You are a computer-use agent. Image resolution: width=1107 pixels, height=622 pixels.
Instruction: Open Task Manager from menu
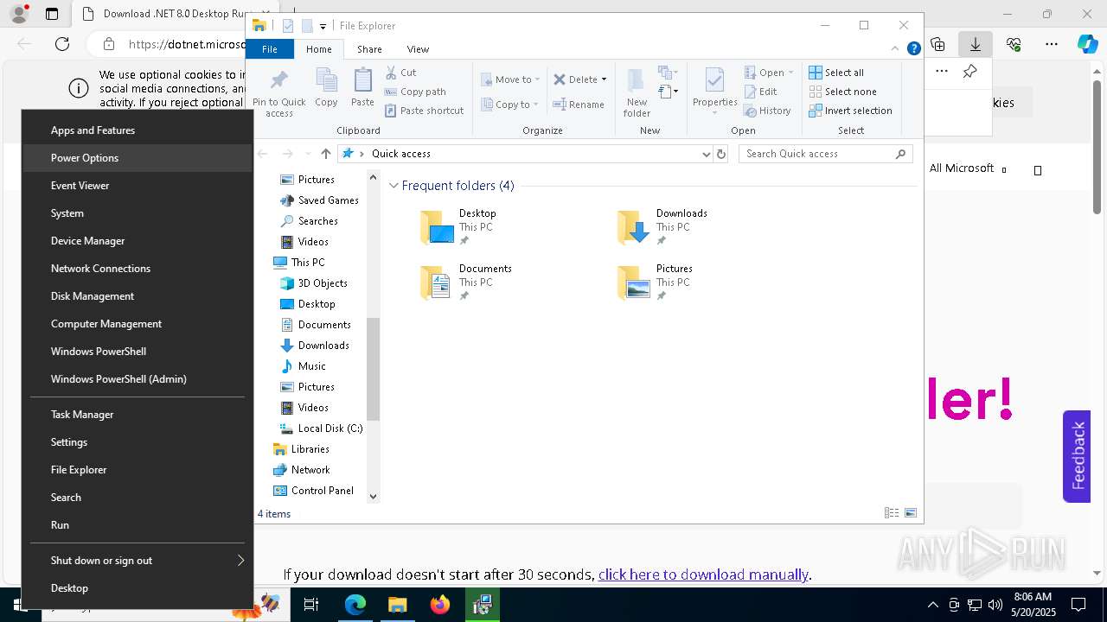(138, 415)
